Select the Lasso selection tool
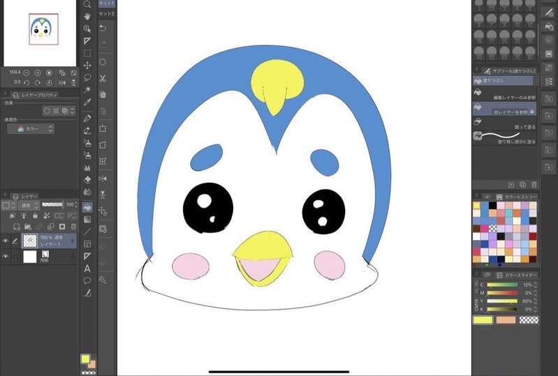This screenshot has width=558, height=376. coord(87,77)
